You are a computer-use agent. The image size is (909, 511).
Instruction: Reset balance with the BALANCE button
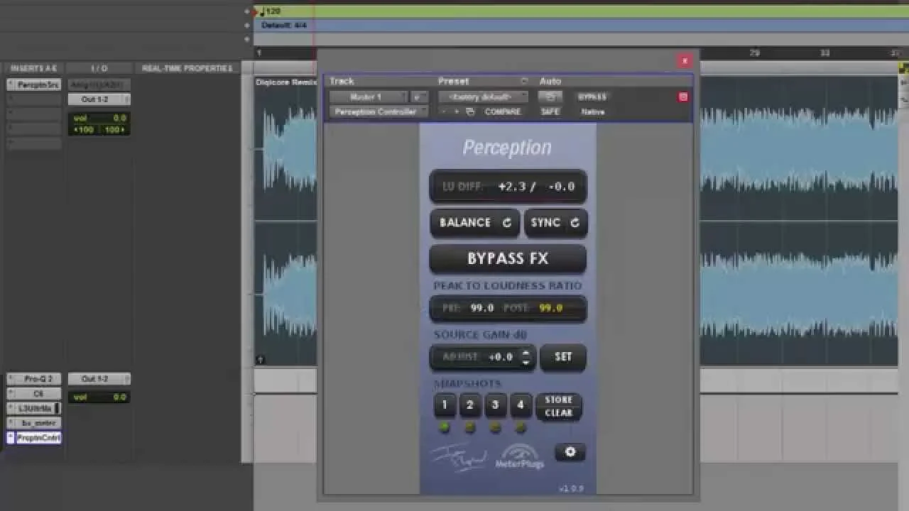(x=475, y=223)
